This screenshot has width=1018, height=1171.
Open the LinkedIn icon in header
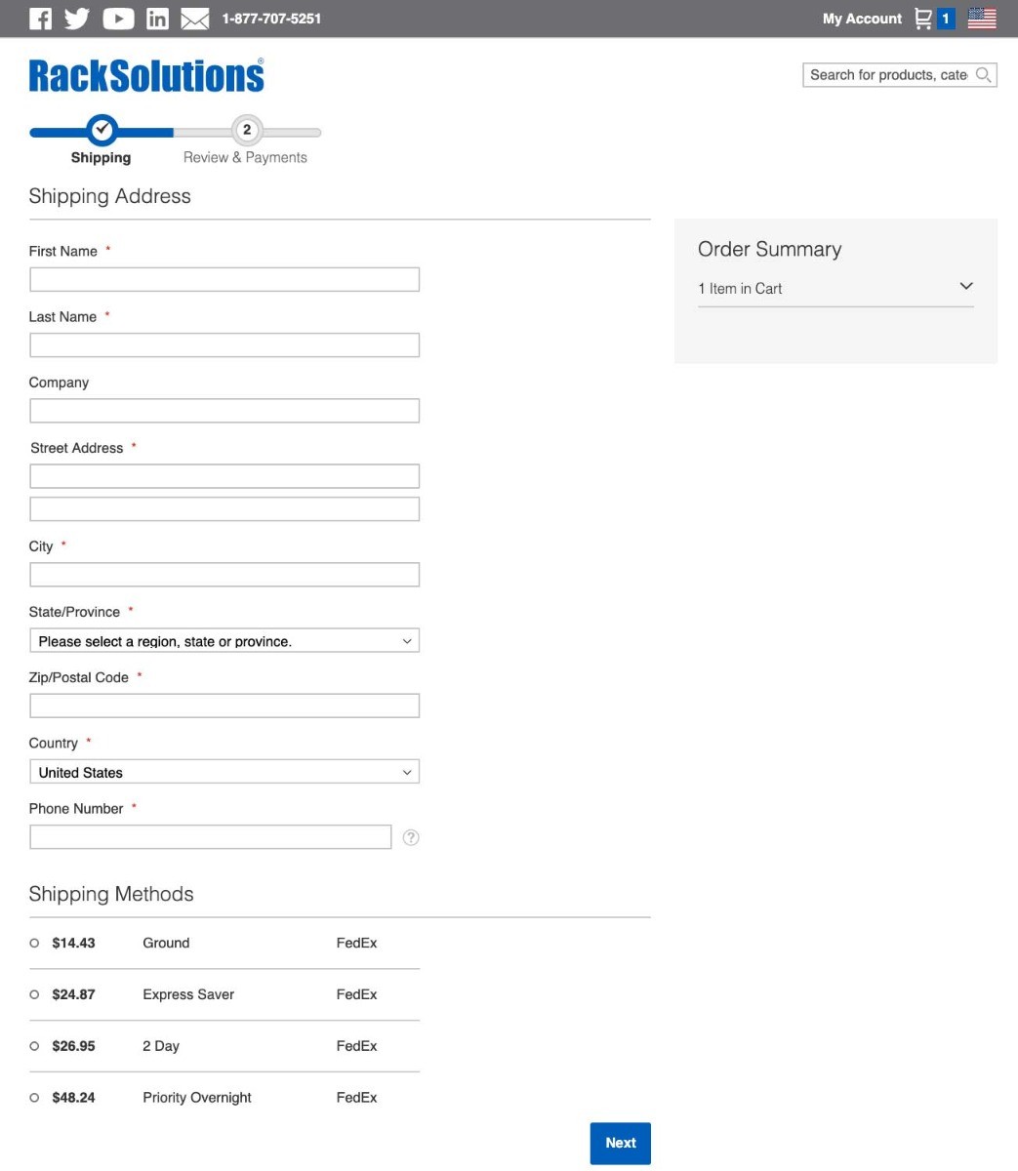pyautogui.click(x=157, y=19)
